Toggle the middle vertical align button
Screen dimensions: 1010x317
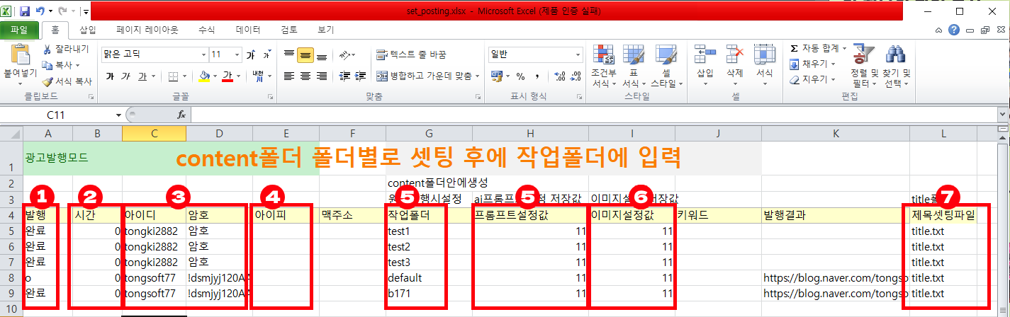(305, 55)
